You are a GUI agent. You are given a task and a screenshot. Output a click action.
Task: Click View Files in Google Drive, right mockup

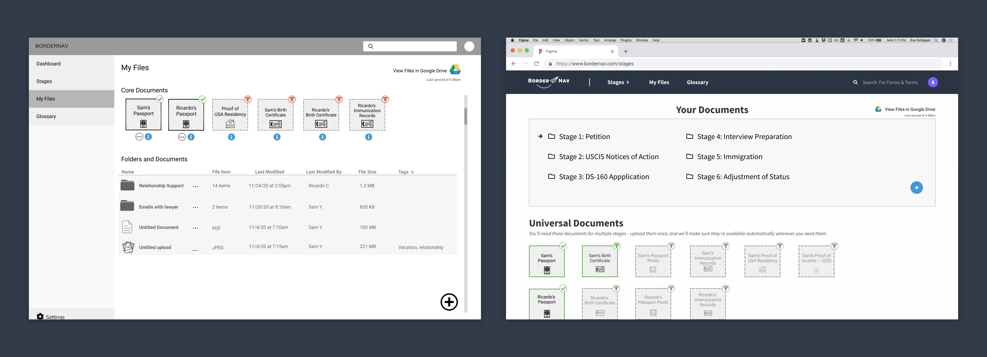pyautogui.click(x=909, y=109)
